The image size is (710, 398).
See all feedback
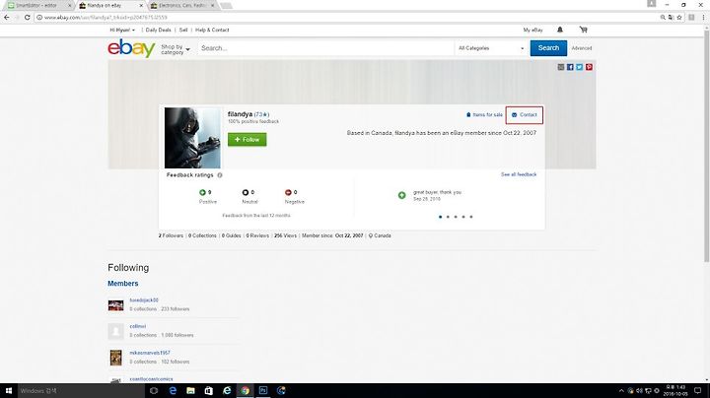pos(519,174)
